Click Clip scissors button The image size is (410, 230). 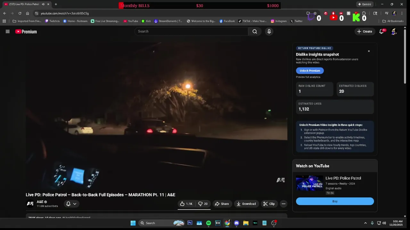tap(269, 204)
